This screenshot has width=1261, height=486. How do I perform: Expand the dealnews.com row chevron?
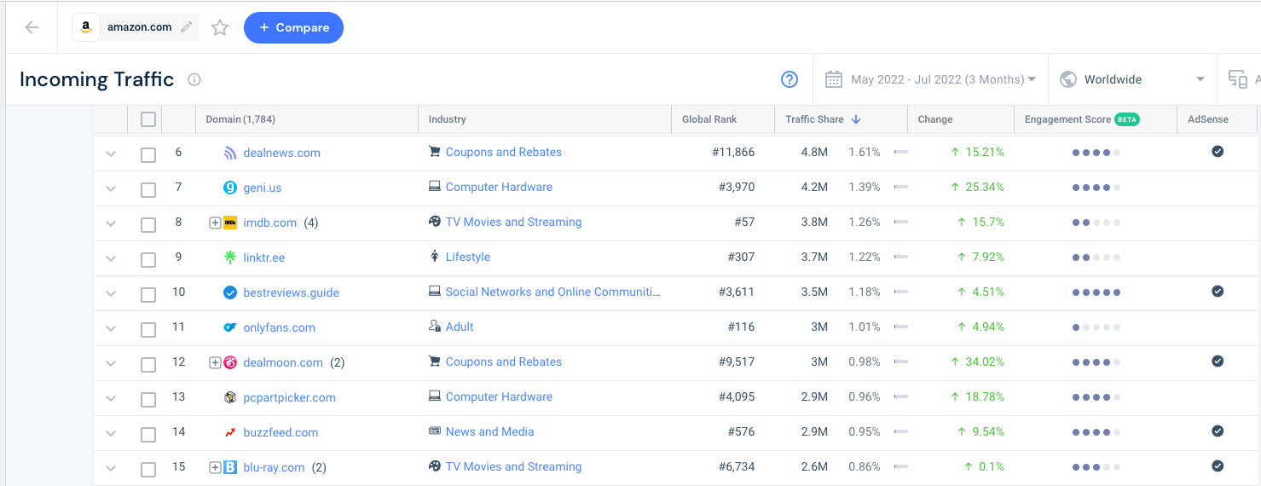pos(110,153)
